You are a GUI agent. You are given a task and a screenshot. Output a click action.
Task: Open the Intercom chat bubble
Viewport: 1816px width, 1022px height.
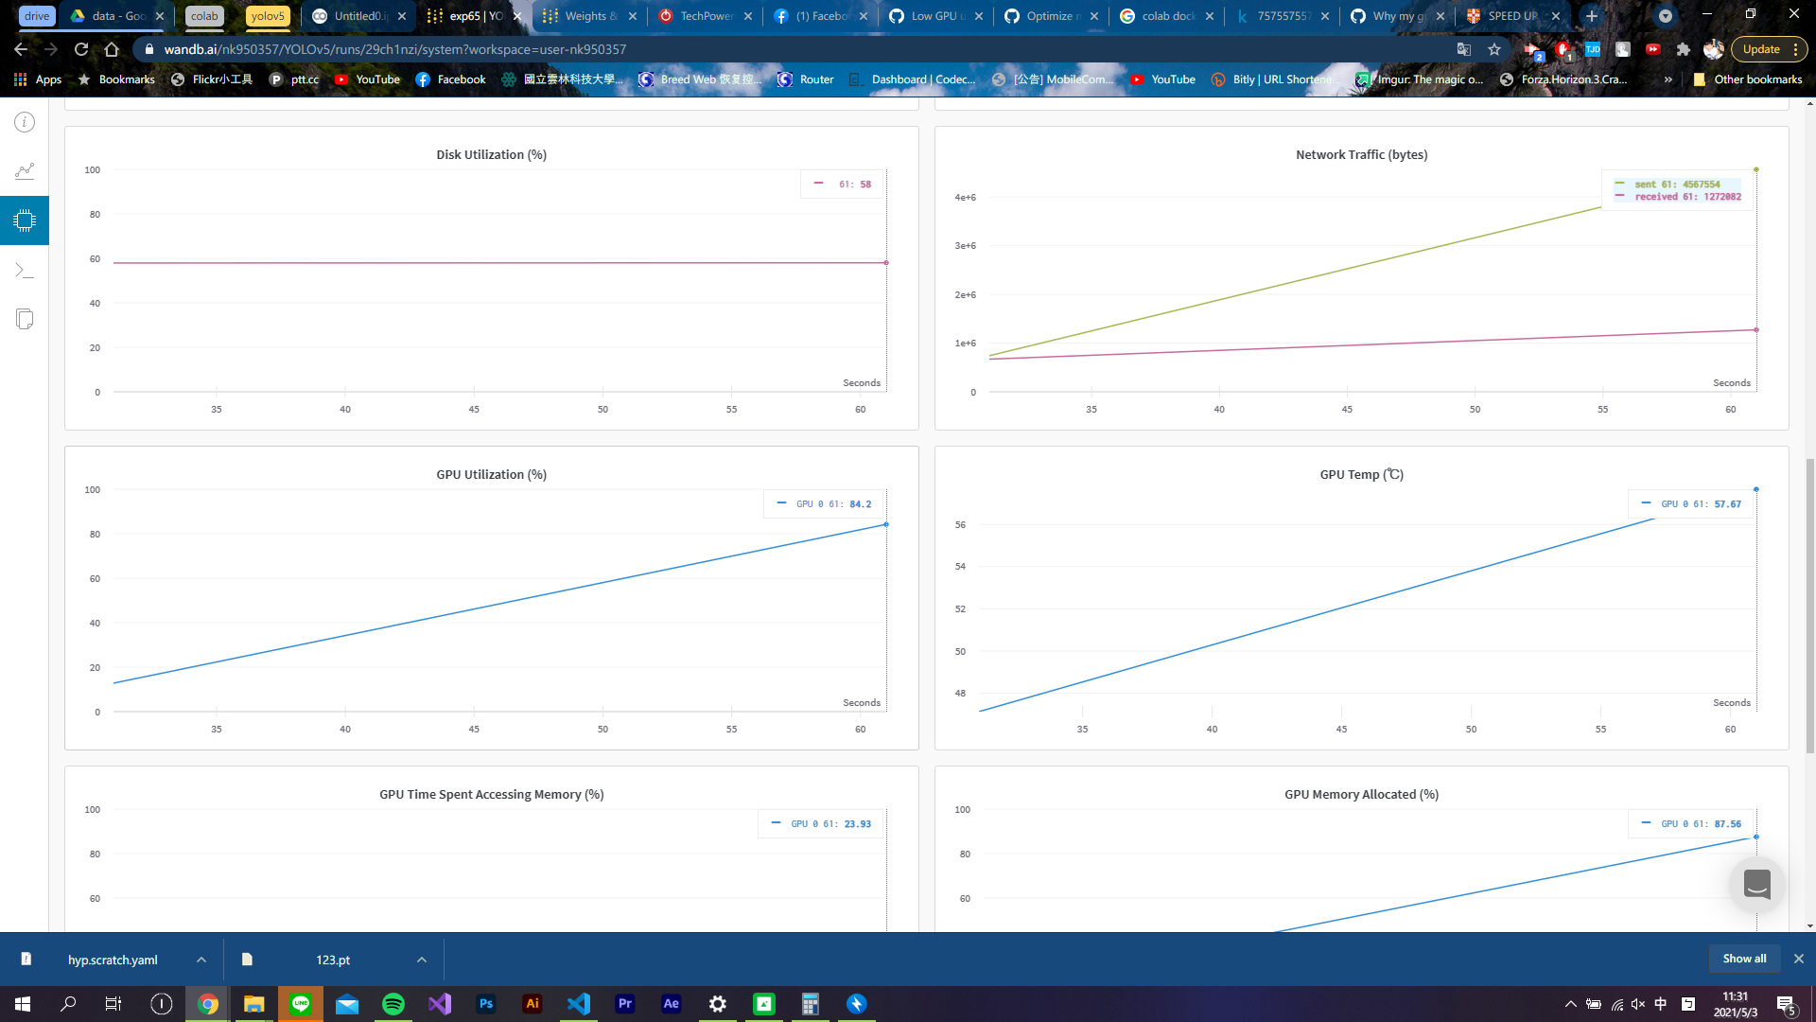click(x=1756, y=884)
